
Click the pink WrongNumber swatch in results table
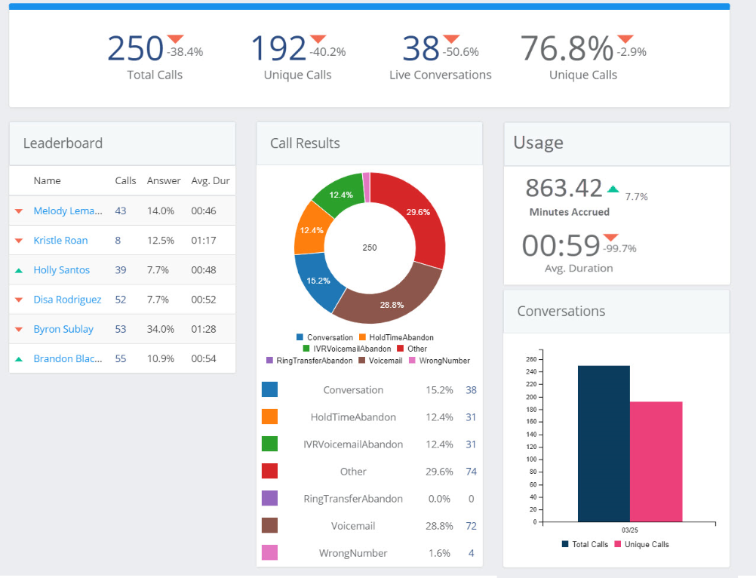click(x=269, y=552)
